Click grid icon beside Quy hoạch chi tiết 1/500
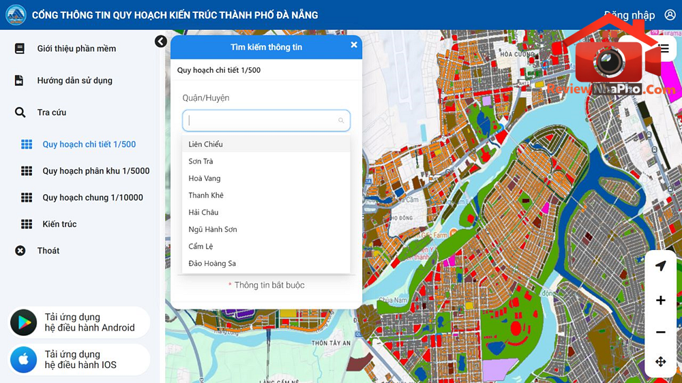The height and width of the screenshot is (383, 682). [x=27, y=144]
